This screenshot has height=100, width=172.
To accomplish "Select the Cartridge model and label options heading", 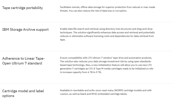I will pos(23,93).
